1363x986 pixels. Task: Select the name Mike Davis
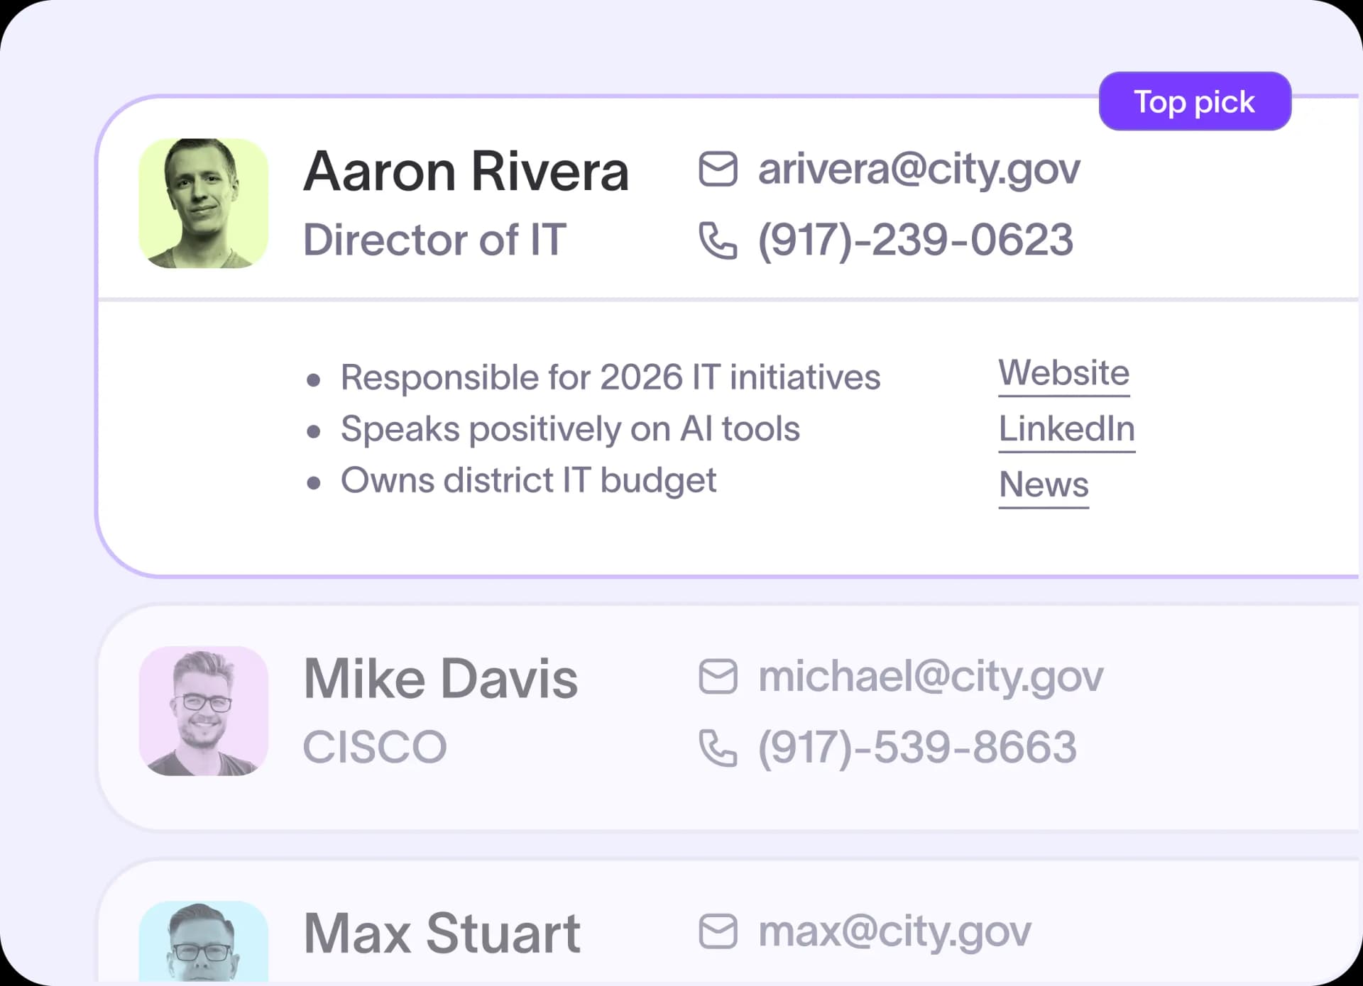[x=441, y=679]
